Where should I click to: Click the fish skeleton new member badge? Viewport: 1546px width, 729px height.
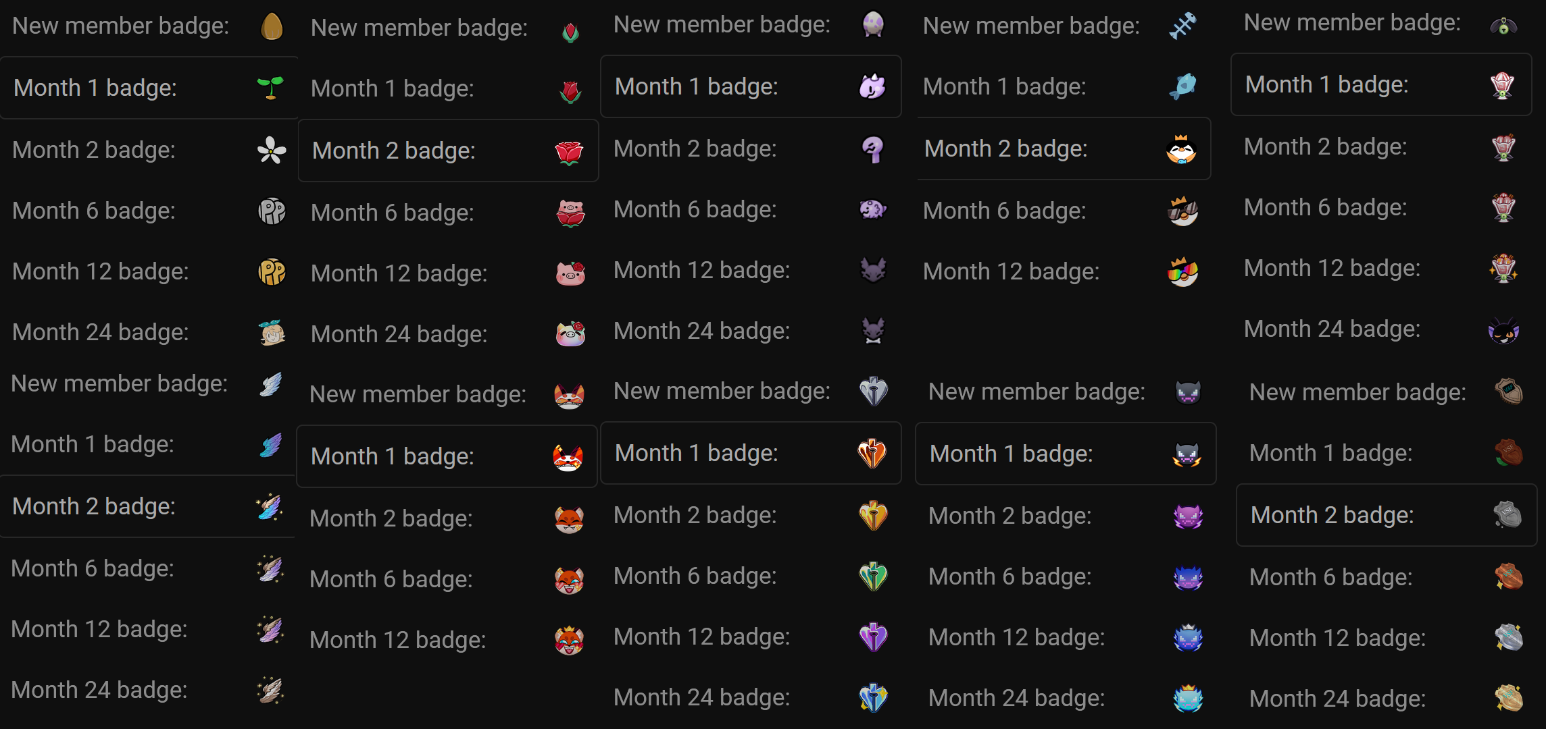click(1182, 26)
